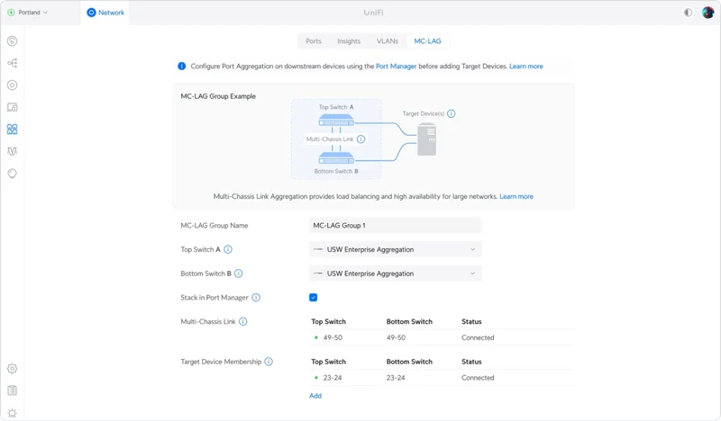Click Connected status in 23-24 row
The image size is (721, 421).
pyautogui.click(x=478, y=378)
